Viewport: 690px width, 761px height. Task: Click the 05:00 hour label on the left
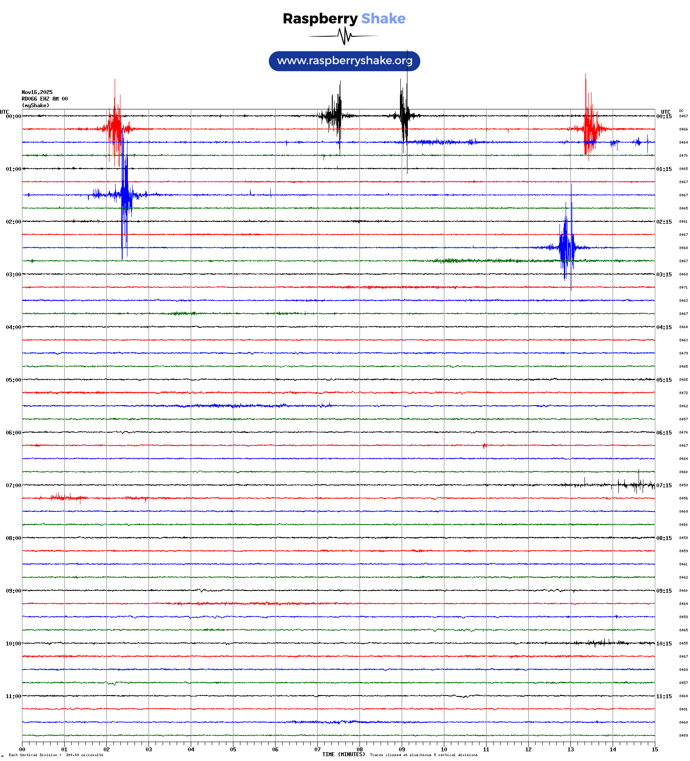tap(13, 380)
